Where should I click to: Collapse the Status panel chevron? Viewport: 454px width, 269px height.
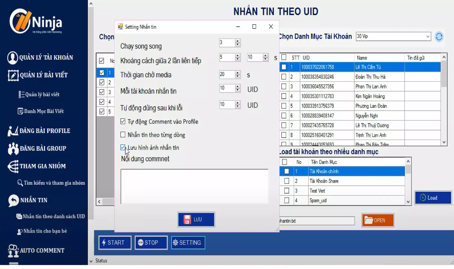click(x=91, y=261)
